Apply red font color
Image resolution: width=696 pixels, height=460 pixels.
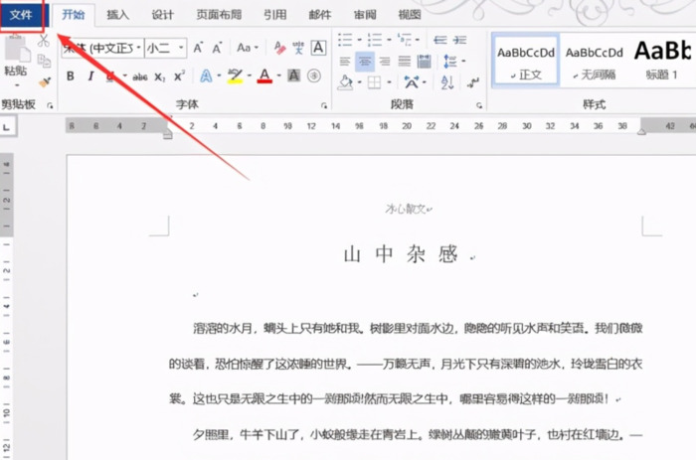[x=264, y=77]
